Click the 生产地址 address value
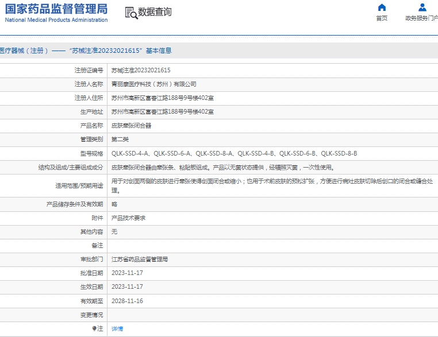 [163, 111]
